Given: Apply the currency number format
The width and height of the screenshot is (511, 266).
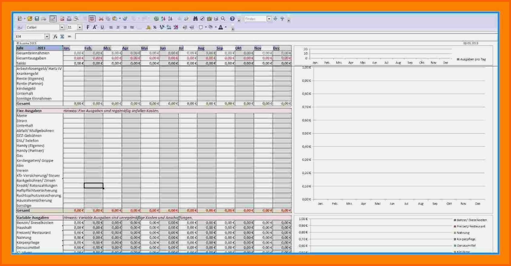Looking at the screenshot, I should [x=148, y=28].
